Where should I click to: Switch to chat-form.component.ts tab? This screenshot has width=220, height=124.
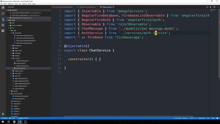click(x=86, y=7)
